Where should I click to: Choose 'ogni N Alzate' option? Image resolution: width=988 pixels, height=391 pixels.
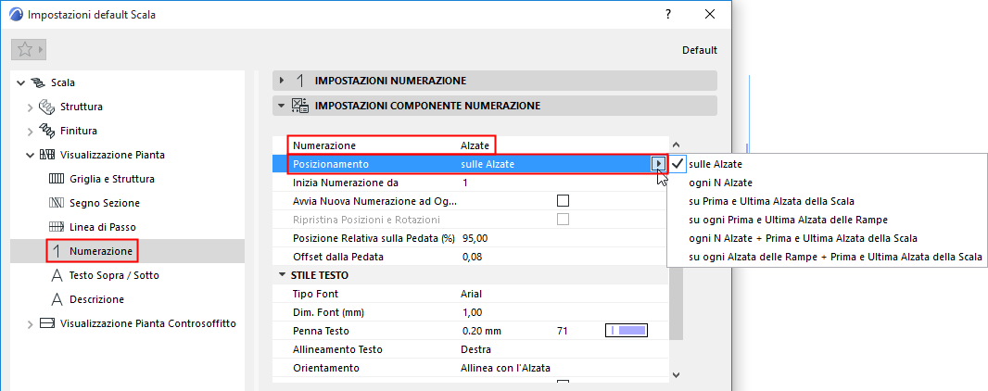[721, 183]
